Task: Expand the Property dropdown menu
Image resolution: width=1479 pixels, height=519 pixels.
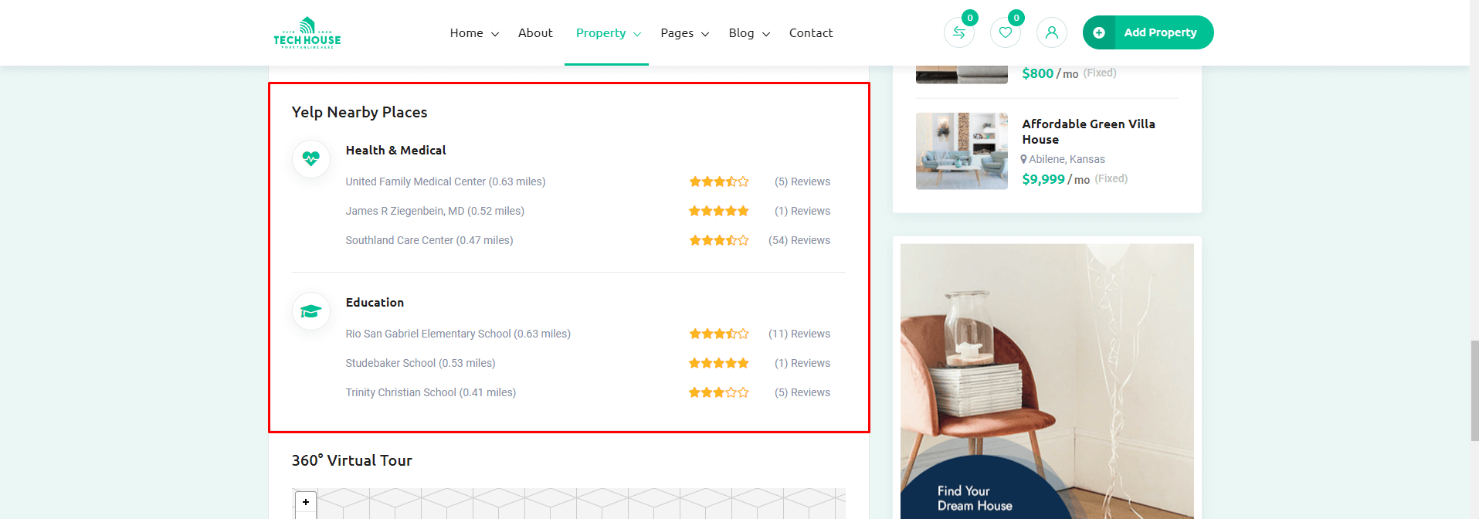Action: click(608, 33)
